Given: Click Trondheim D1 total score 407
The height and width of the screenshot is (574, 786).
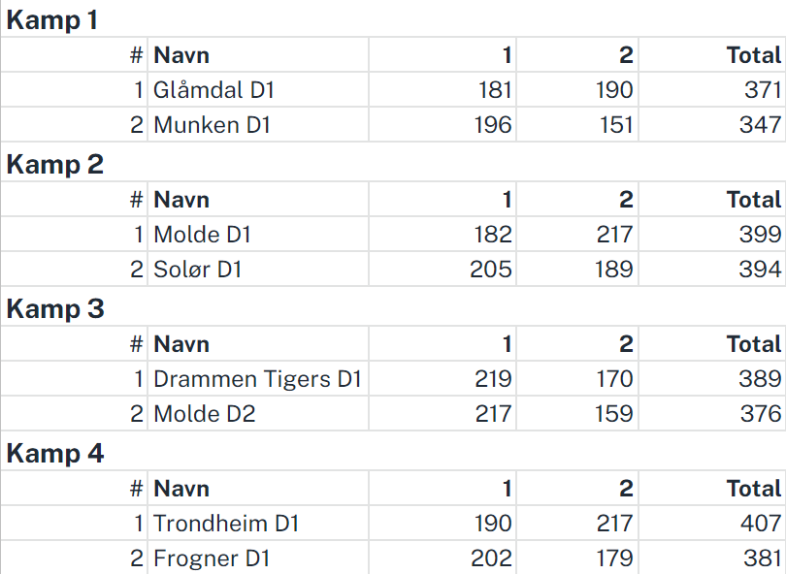Looking at the screenshot, I should tap(761, 524).
